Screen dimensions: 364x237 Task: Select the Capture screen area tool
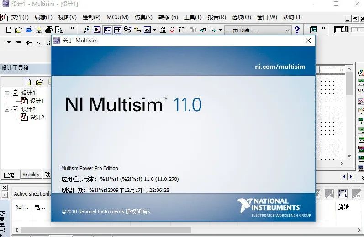[x=183, y=30]
